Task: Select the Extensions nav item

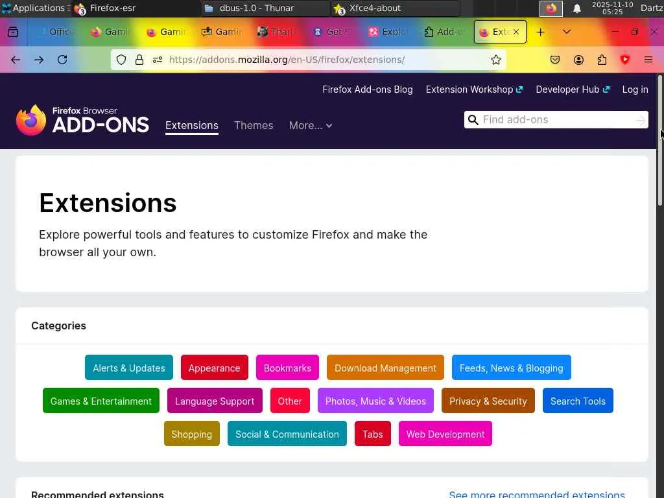Action: click(192, 125)
